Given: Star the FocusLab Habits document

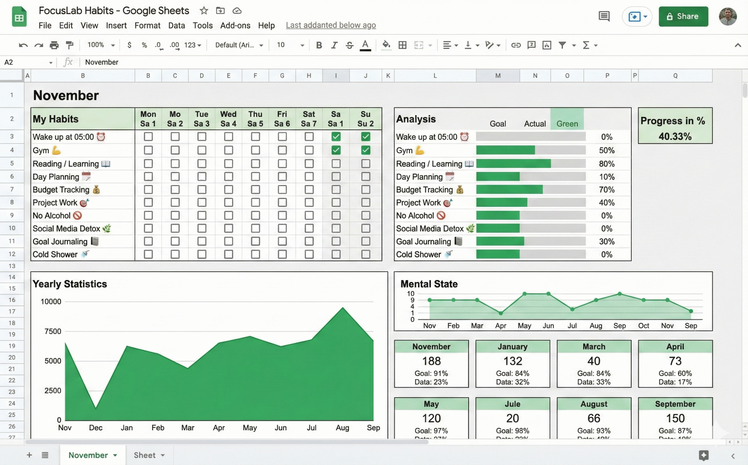Looking at the screenshot, I should pyautogui.click(x=204, y=11).
